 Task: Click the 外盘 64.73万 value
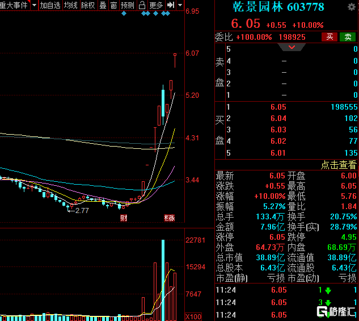(x=271, y=247)
